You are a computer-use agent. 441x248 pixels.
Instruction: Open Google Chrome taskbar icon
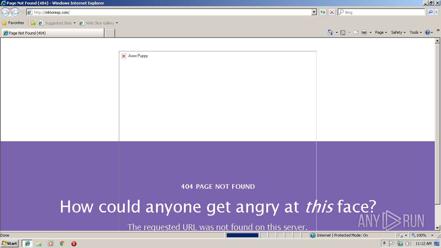pos(62,244)
